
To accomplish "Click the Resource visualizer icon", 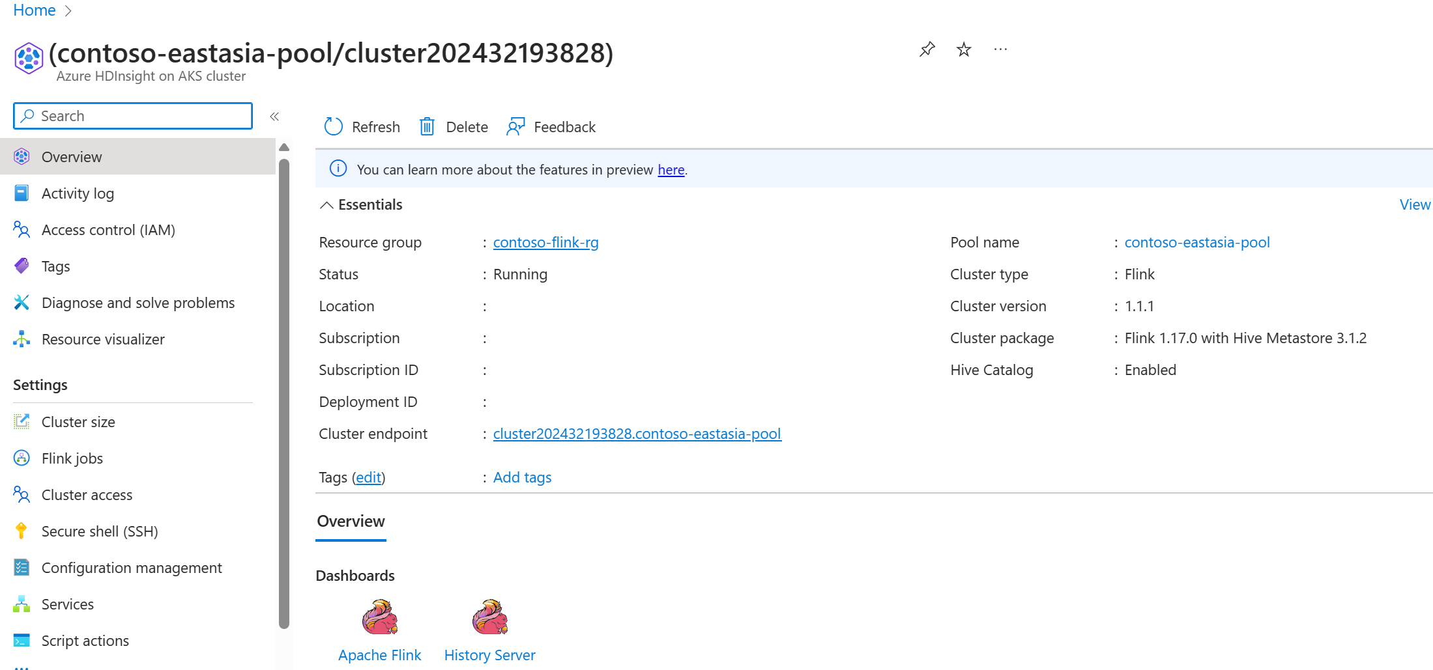I will (x=22, y=339).
